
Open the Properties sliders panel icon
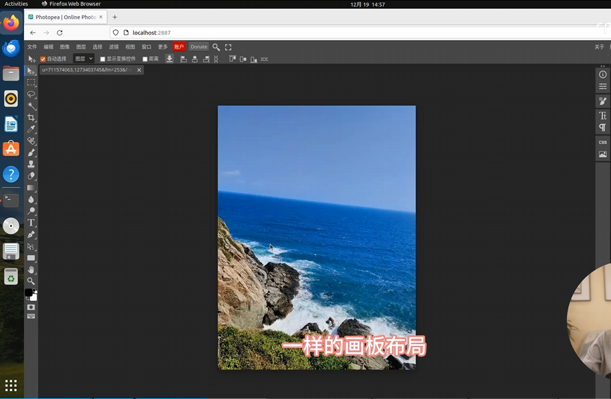point(603,86)
